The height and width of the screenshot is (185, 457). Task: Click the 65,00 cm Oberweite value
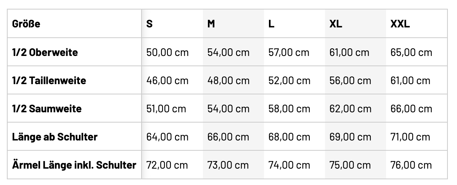tap(411, 52)
